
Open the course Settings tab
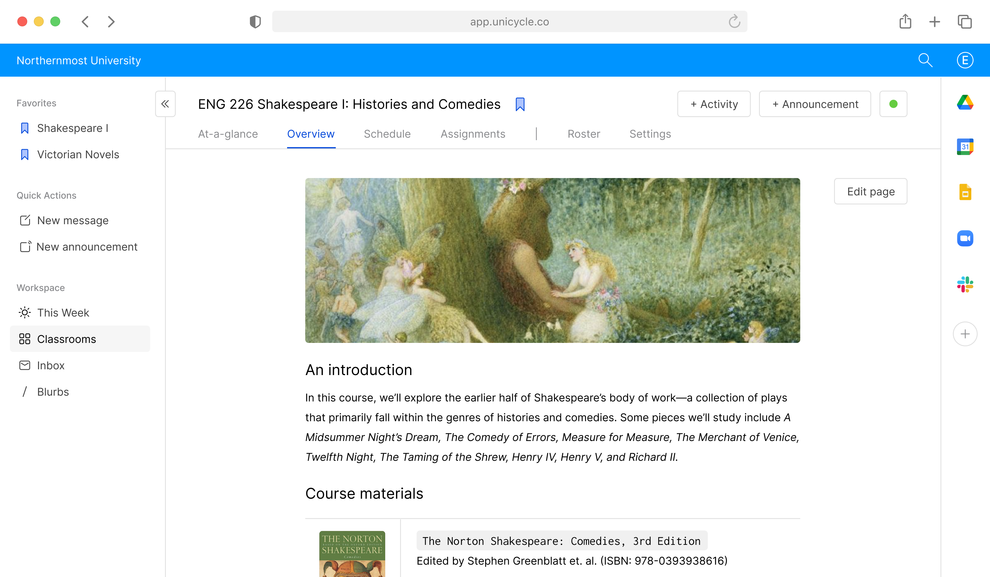(650, 134)
